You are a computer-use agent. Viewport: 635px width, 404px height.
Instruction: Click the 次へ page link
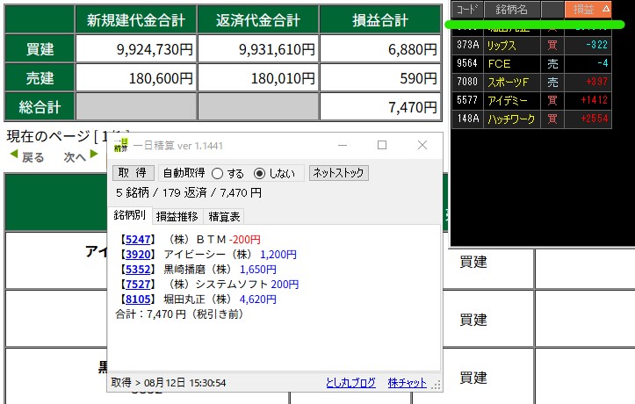point(75,157)
